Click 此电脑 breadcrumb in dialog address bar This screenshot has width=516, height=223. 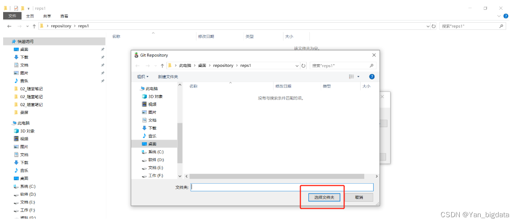185,66
